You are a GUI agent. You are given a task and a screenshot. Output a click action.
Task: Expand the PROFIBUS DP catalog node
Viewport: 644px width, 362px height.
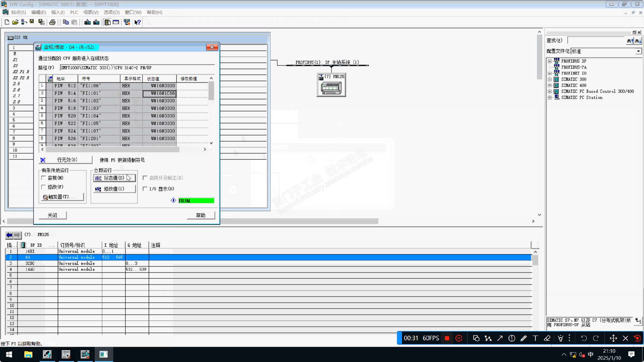[550, 61]
